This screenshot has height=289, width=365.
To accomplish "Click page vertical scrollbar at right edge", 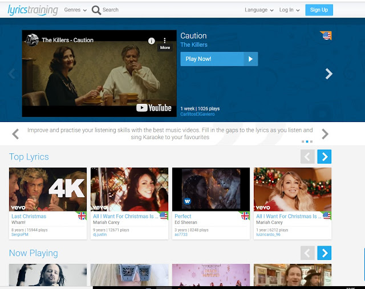I will (364, 264).
